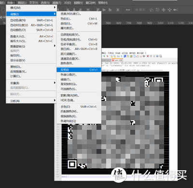Select 色调均化(Q) Equalize
Screen dimensions: 193x188
pyautogui.click(x=79, y=121)
